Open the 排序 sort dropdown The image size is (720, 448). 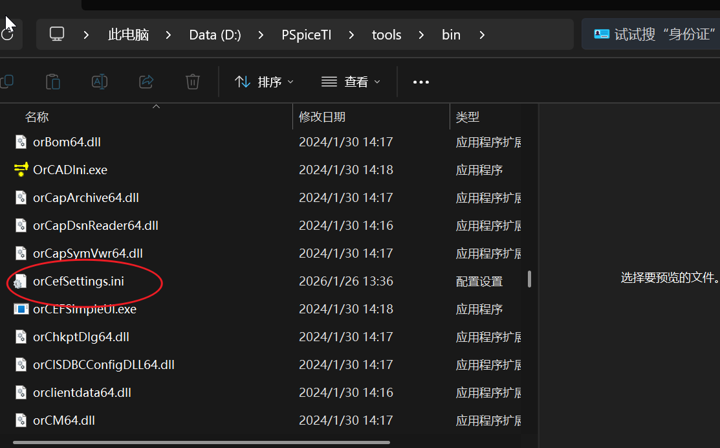click(264, 82)
